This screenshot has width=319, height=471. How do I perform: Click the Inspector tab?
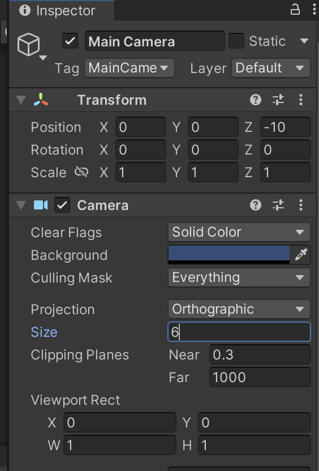coord(62,11)
